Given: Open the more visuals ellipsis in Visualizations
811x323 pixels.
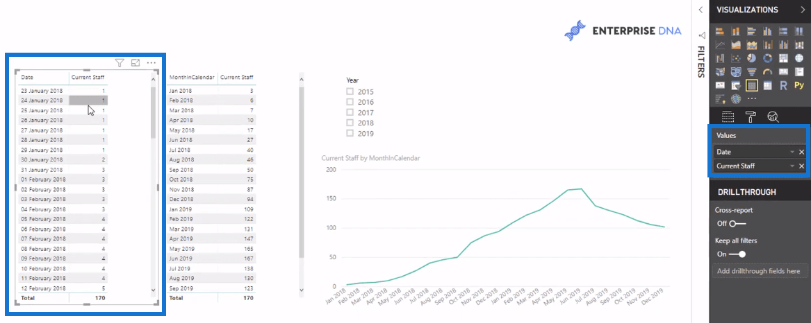Looking at the screenshot, I should 751,98.
